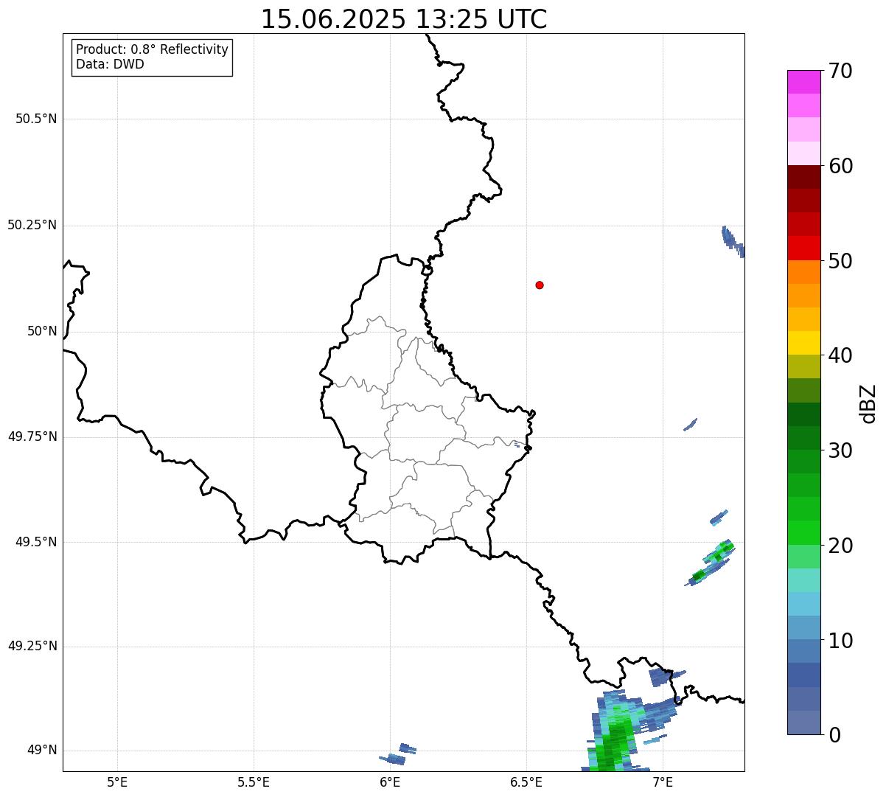Click the yellow colorbar segment above 40
Viewport: 886px width, 797px height.
(x=804, y=343)
